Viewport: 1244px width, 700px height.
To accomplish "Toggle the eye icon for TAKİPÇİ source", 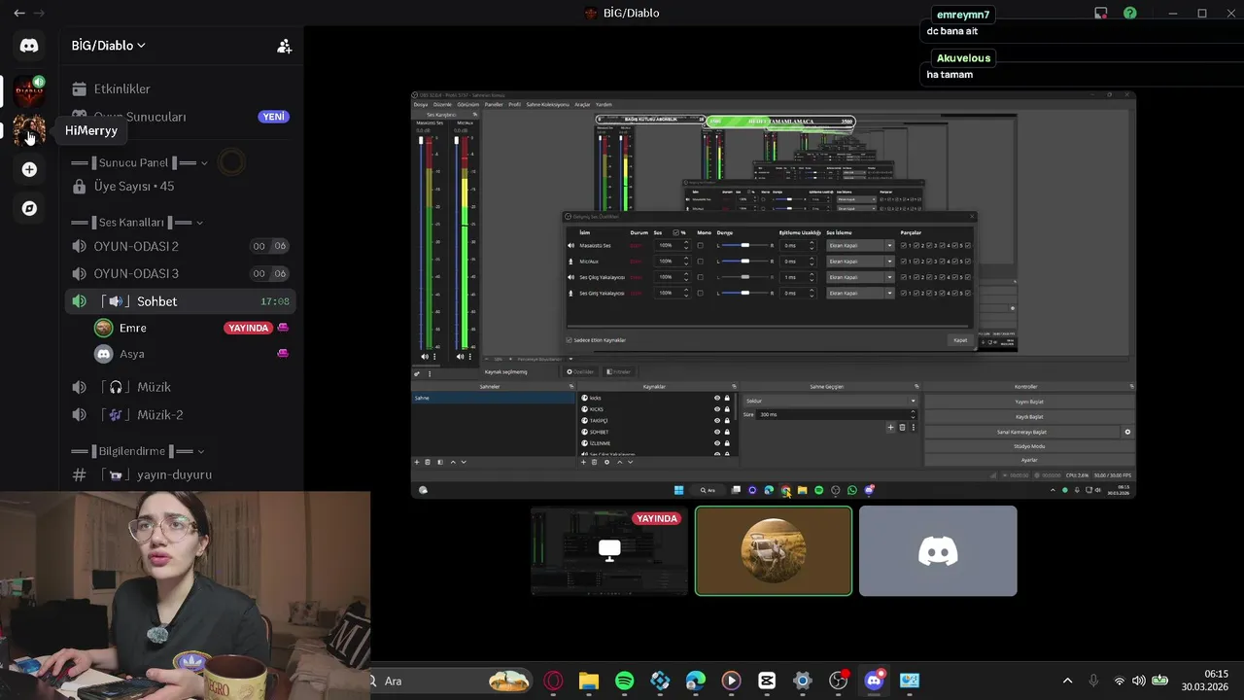I will click(x=717, y=420).
